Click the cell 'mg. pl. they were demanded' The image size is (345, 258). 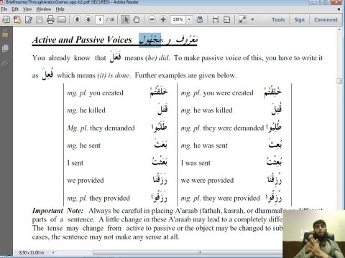(222, 128)
